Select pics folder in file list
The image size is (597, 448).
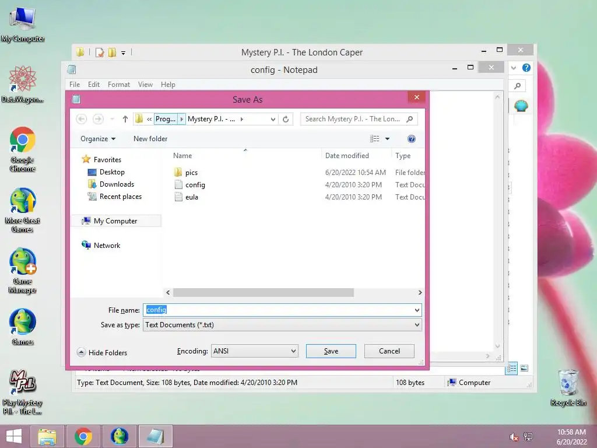pyautogui.click(x=186, y=173)
